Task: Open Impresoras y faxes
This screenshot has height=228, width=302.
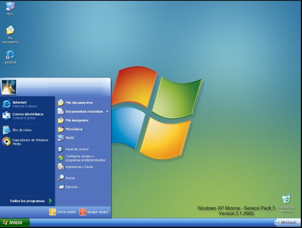Action: coord(79,167)
